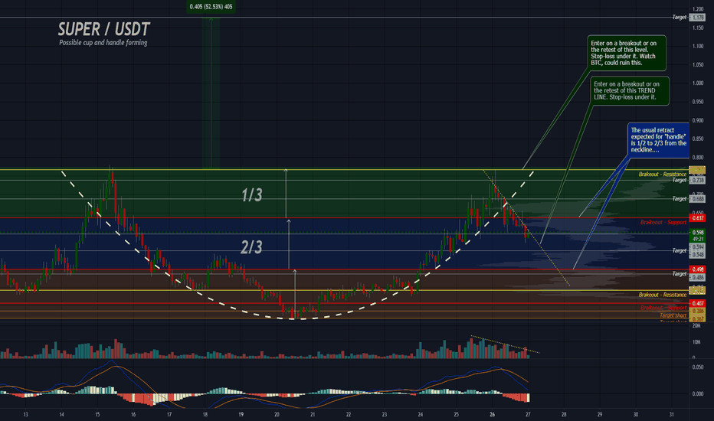Click the 30 date on time axis
Image resolution: width=714 pixels, height=421 pixels.
coord(636,415)
